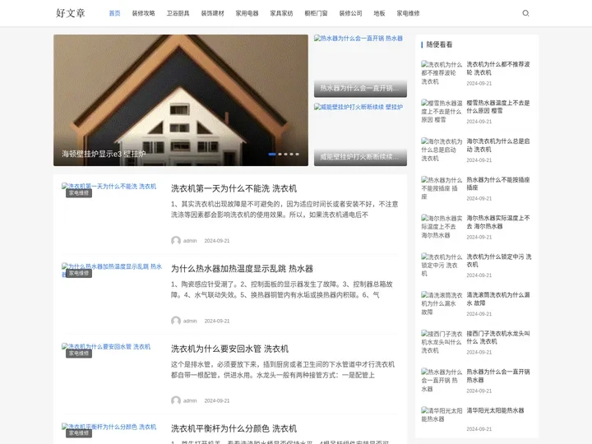Click the 好文章 site logo
Viewport: 592px width, 444px height.
pyautogui.click(x=71, y=13)
